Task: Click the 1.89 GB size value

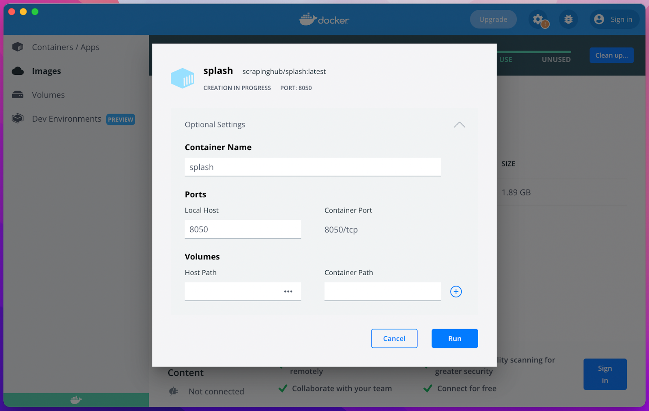Action: tap(516, 192)
